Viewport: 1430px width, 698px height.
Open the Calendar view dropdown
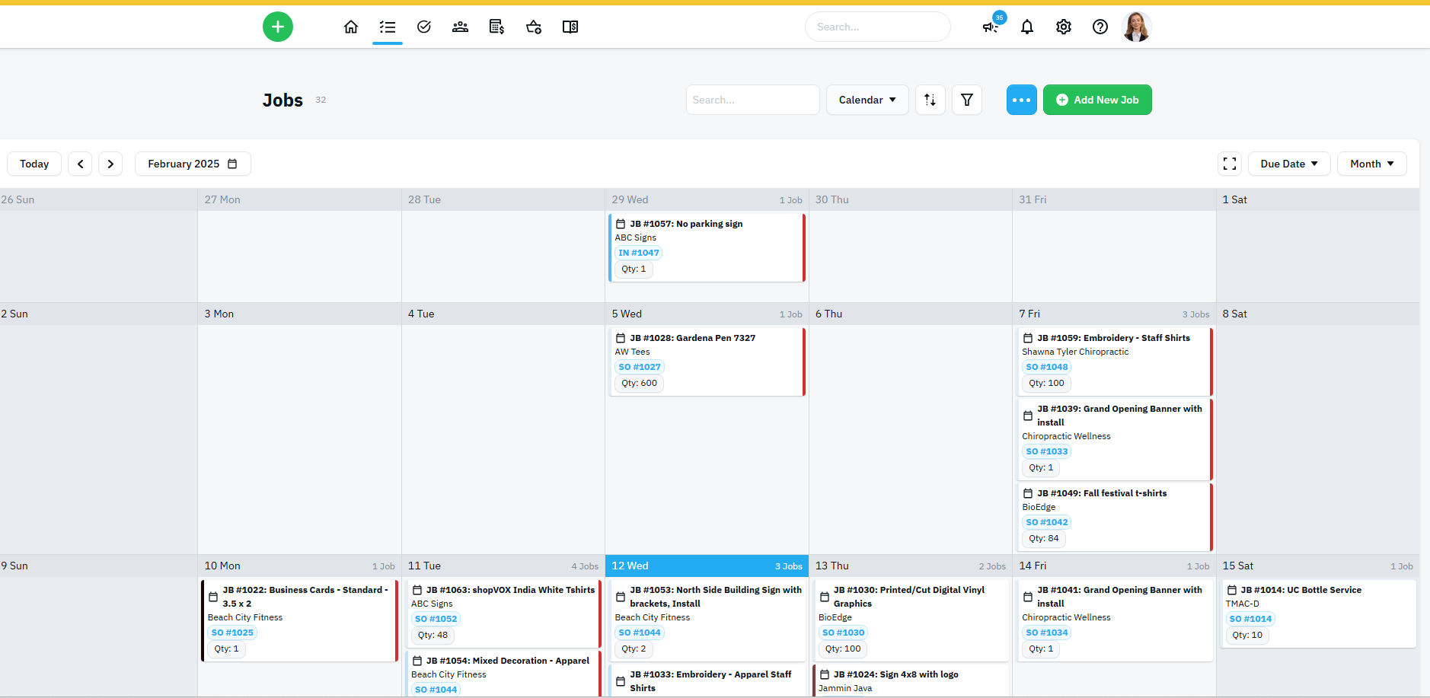pyautogui.click(x=866, y=99)
